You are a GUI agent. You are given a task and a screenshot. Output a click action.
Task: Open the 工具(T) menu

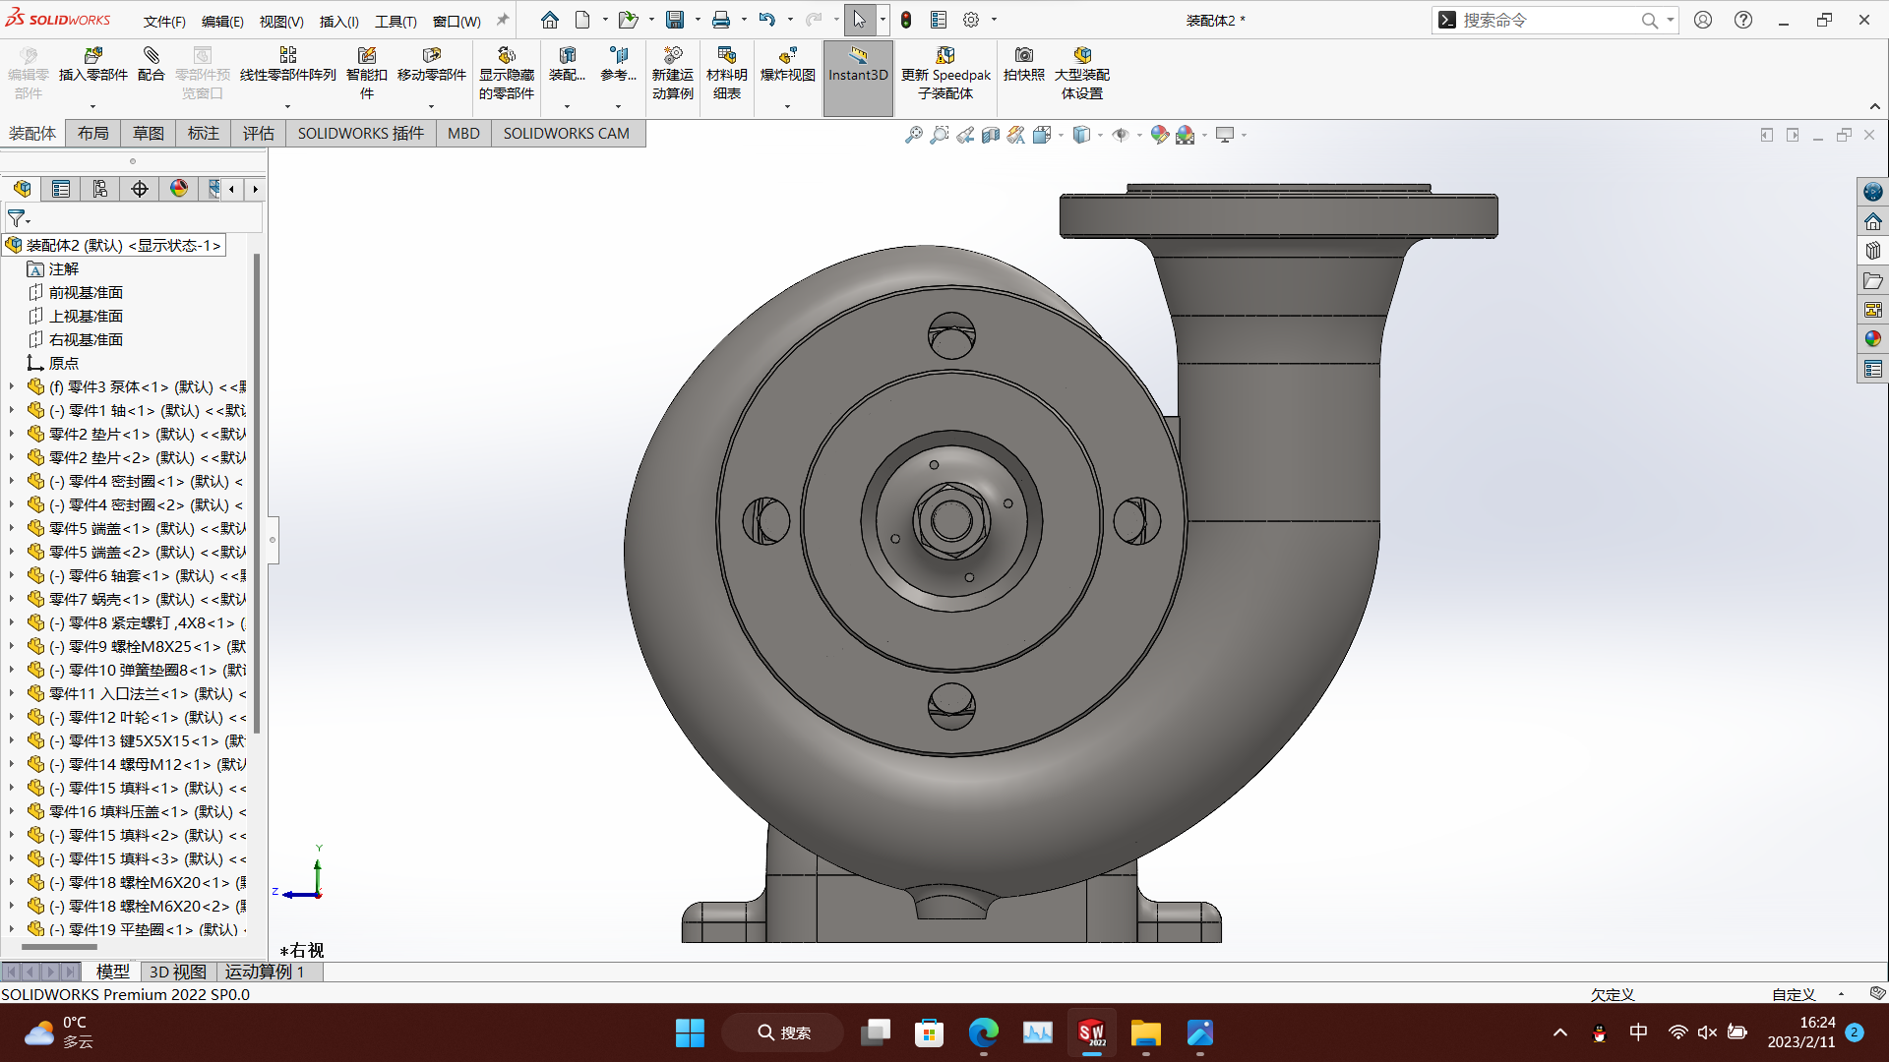click(396, 21)
